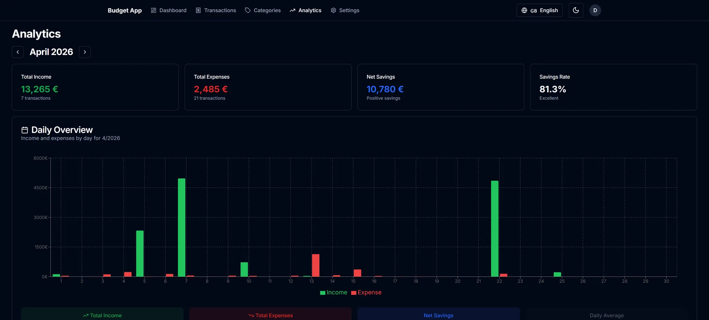The width and height of the screenshot is (709, 320).
Task: Select the Savings Rate summary card
Action: [x=613, y=87]
